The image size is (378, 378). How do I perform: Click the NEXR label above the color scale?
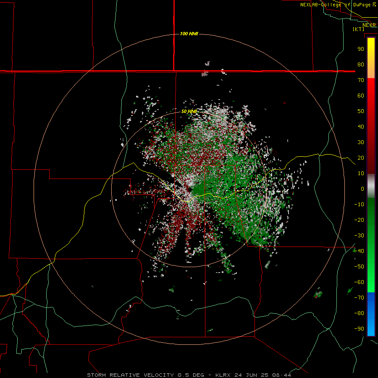(x=369, y=25)
